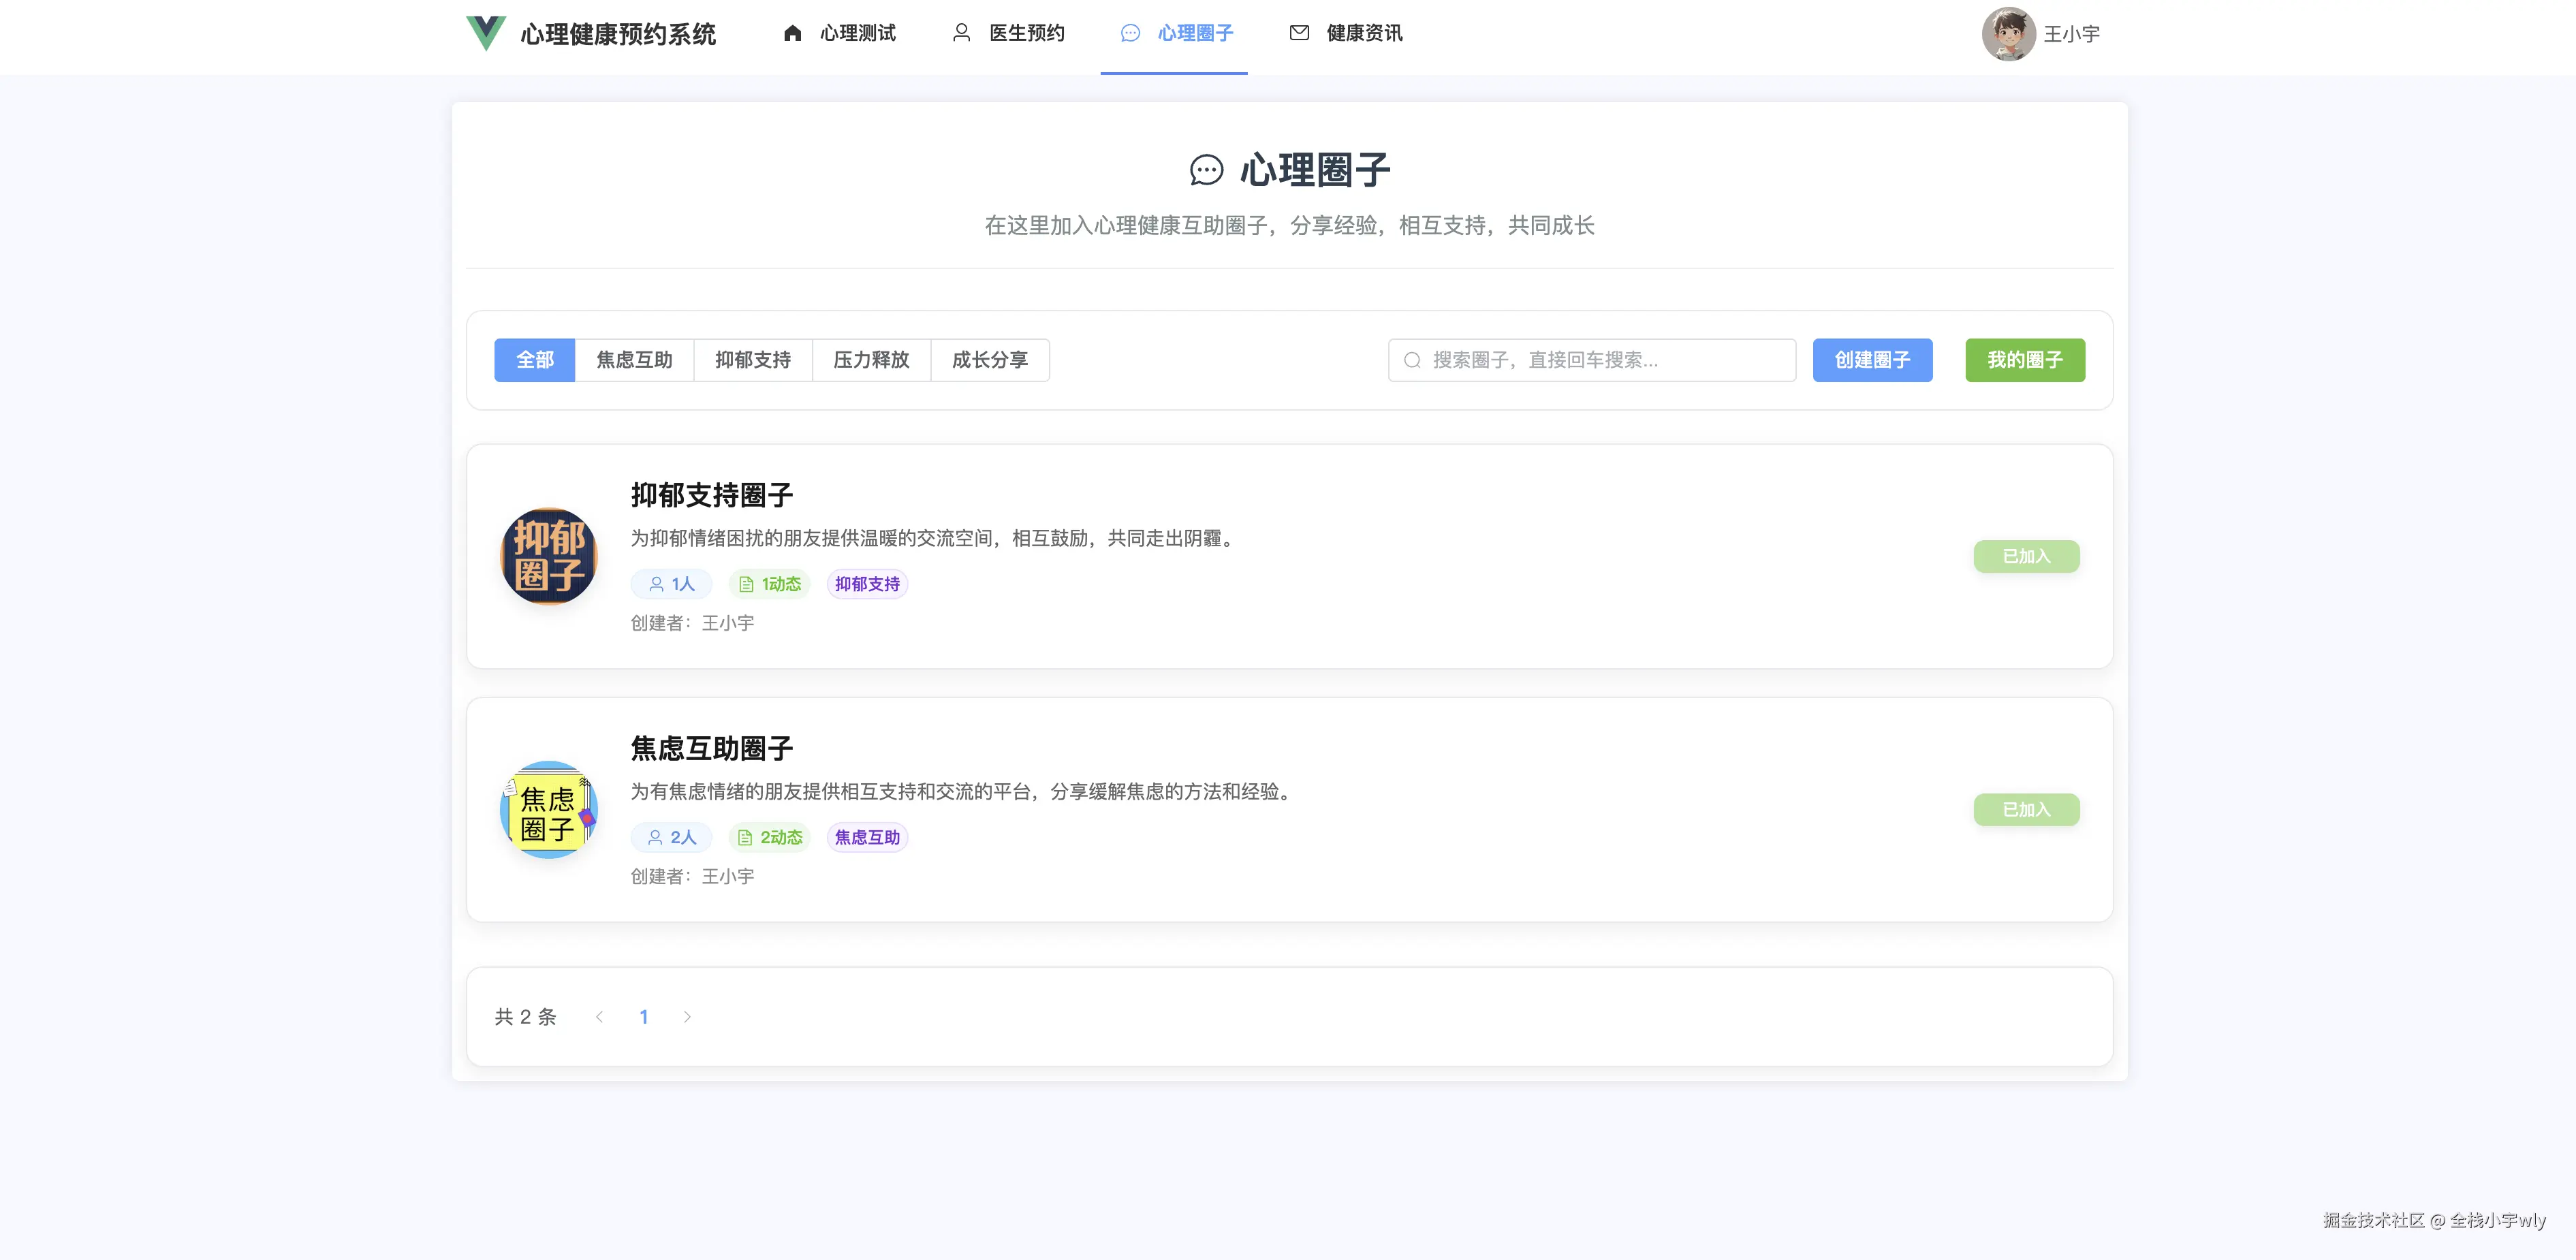The image size is (2576, 1260).
Task: Switch on the 压力释放 filter
Action: coord(871,360)
